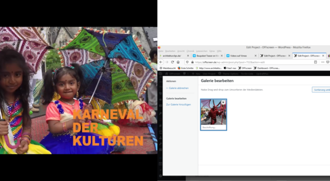The image size is (330, 181).
Task: Open the three-dots page actions menu
Action: tap(323, 62)
